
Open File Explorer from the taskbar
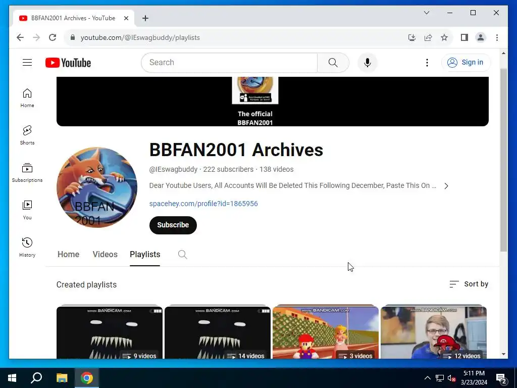click(x=62, y=378)
